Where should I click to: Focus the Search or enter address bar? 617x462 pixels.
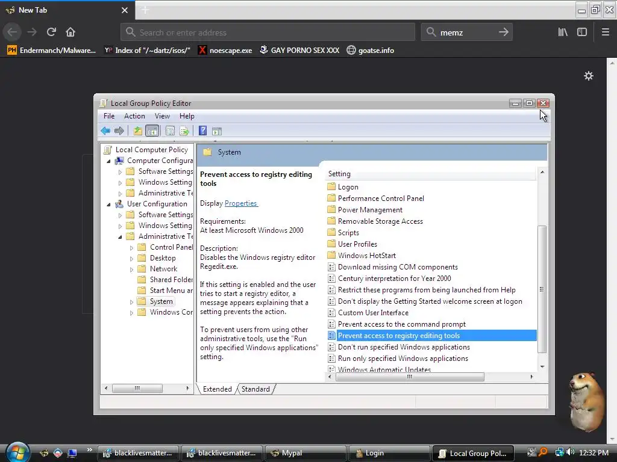268,32
